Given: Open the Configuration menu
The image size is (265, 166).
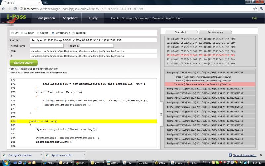Looking at the screenshot, I should tap(46, 18).
